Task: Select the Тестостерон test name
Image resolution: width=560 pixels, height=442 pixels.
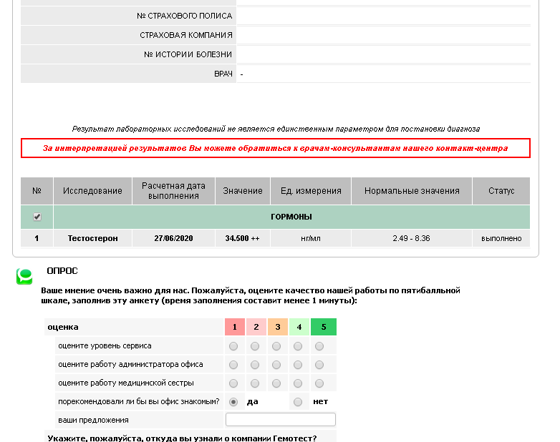Action: [92, 238]
